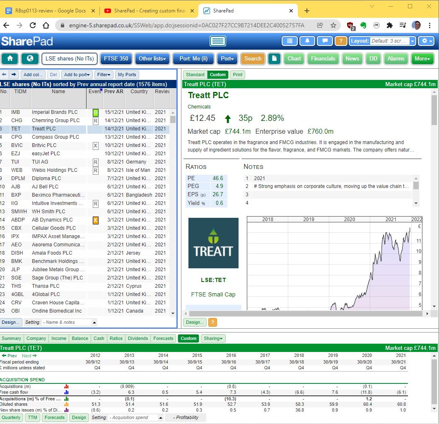Image resolution: width=439 pixels, height=424 pixels.
Task: Open the Chart view
Action: click(294, 58)
